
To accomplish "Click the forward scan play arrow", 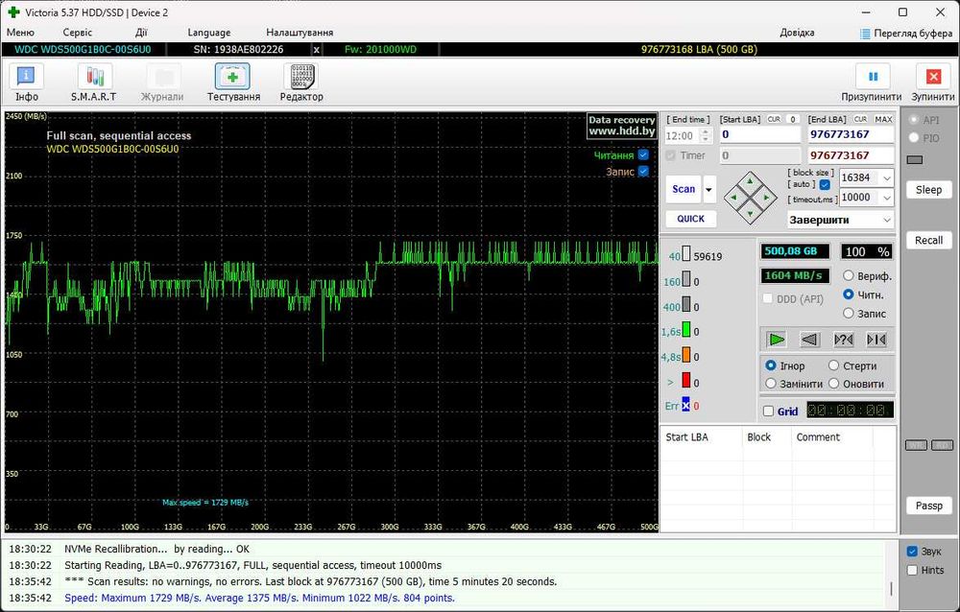I will [x=777, y=340].
